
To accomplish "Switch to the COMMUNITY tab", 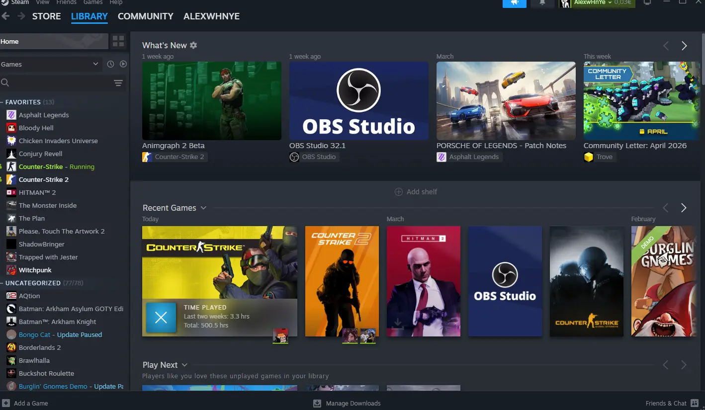I will [x=146, y=16].
